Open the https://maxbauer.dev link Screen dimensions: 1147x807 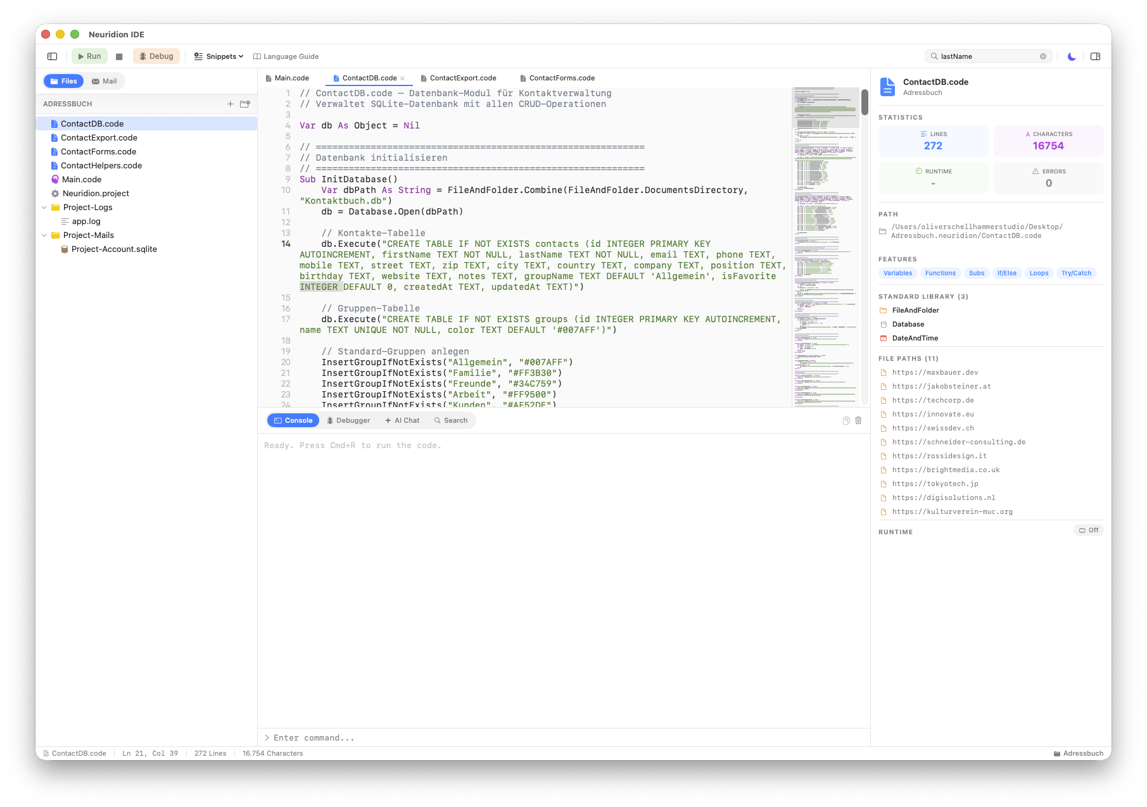click(x=934, y=372)
